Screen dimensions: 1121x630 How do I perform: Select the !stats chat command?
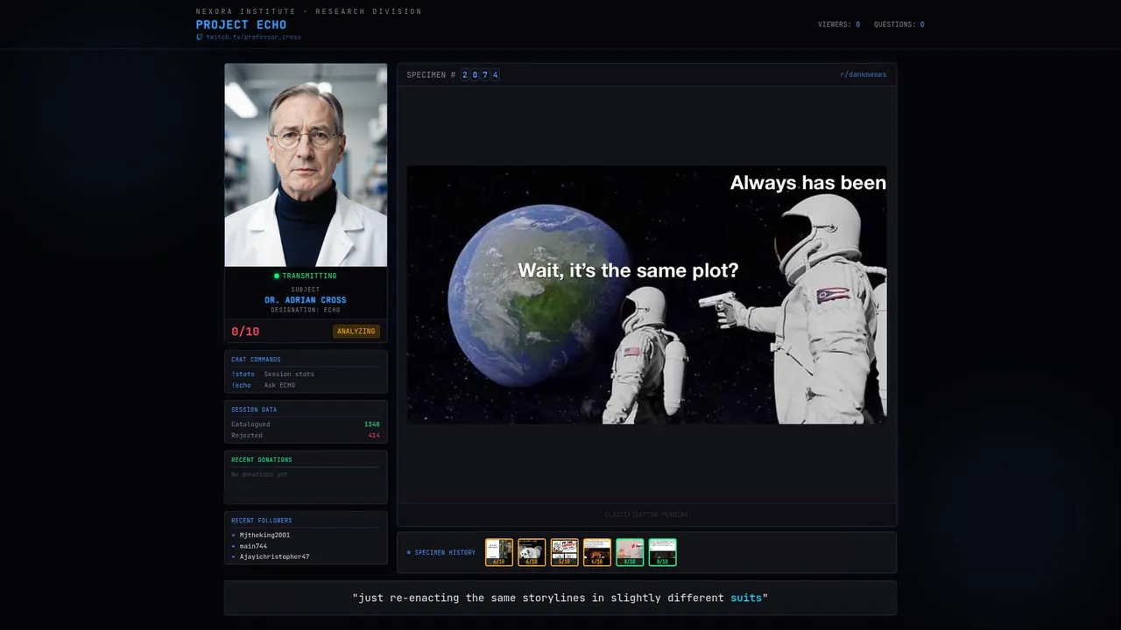point(243,374)
